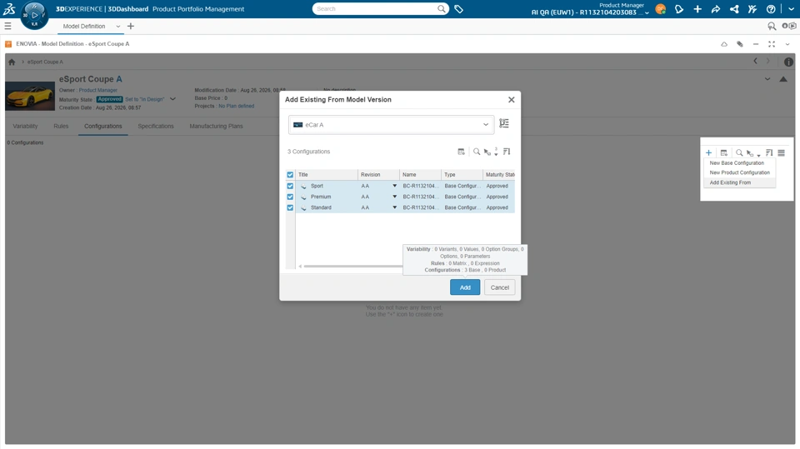
Task: Open the help question mark icon
Action: pos(771,9)
